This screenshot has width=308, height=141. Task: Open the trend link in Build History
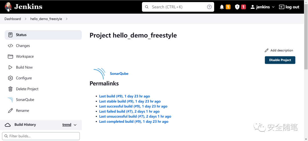(x=67, y=125)
